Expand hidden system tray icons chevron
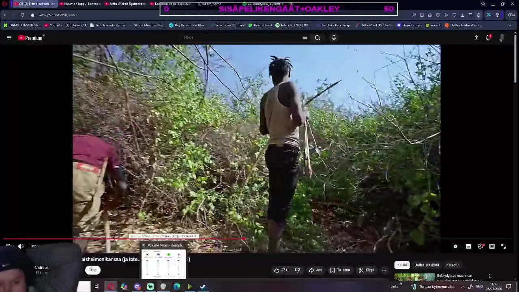The width and height of the screenshot is (519, 292). pos(463,287)
